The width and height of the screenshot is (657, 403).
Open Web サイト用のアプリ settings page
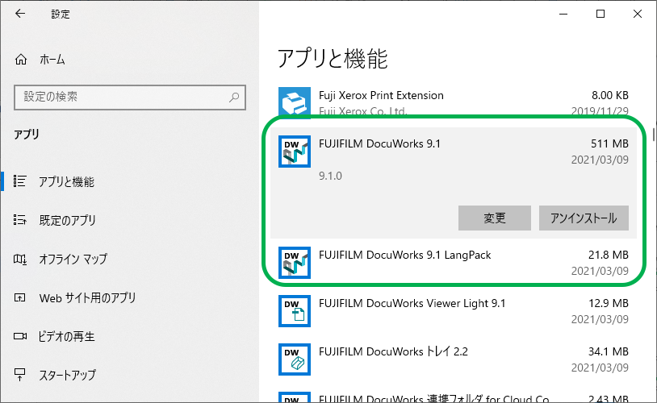point(87,298)
